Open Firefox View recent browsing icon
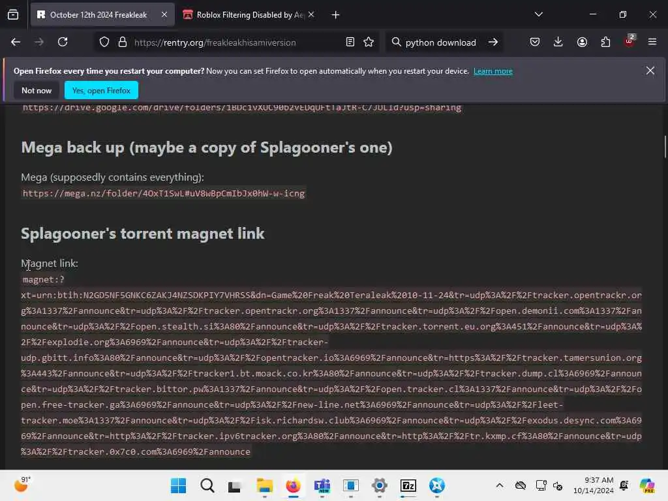This screenshot has width=668, height=501. point(13,15)
